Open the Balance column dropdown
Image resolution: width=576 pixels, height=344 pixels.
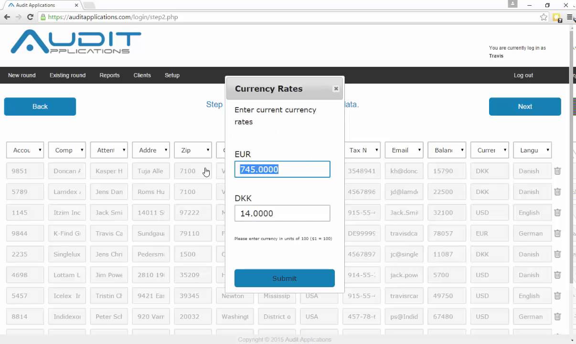[447, 150]
